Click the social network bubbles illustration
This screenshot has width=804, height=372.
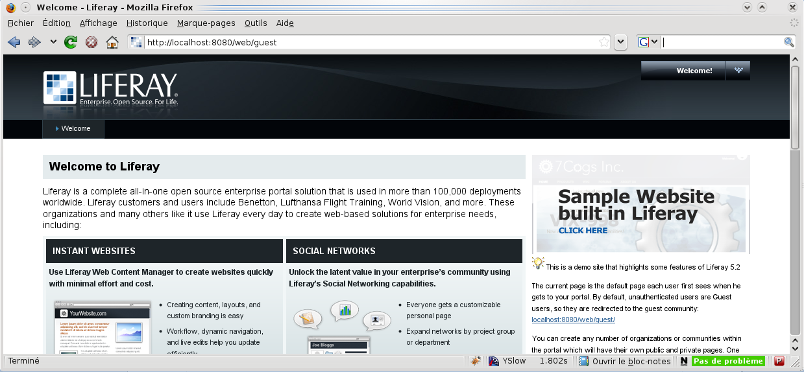tap(342, 327)
